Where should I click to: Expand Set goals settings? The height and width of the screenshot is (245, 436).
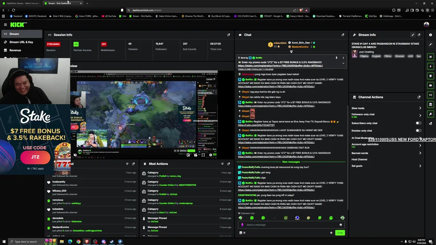[420, 166]
